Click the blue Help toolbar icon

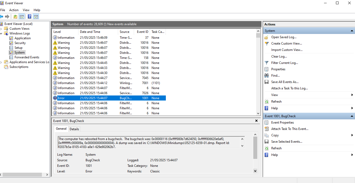pos(30,16)
